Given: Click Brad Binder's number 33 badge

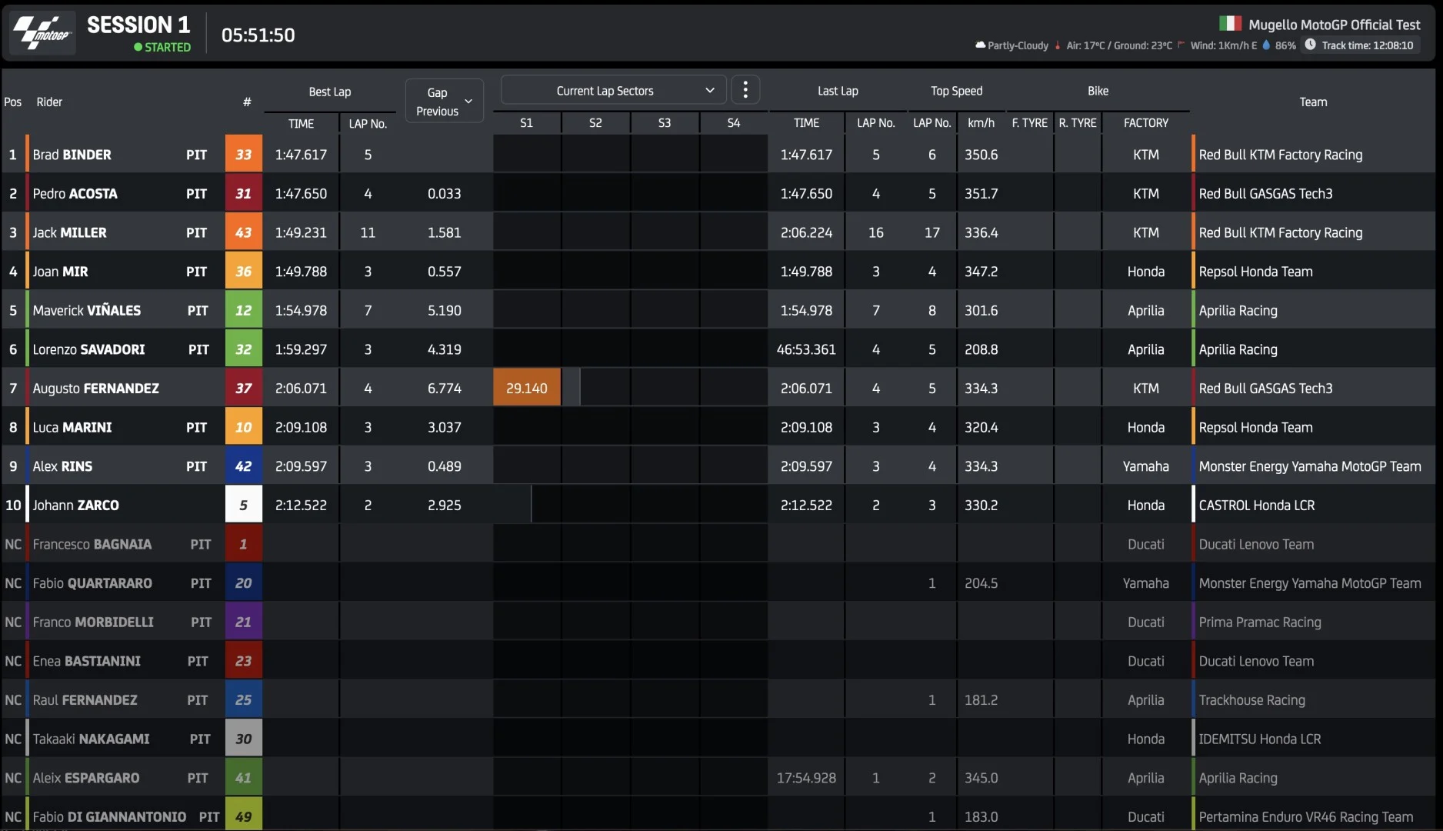Looking at the screenshot, I should tap(243, 155).
